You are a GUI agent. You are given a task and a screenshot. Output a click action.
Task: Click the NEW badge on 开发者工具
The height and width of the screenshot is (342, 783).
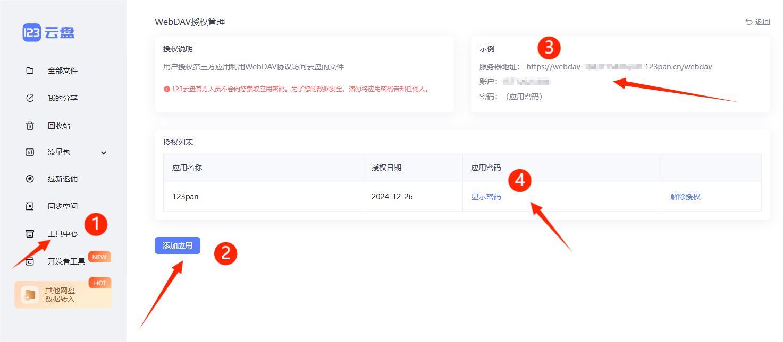[99, 257]
